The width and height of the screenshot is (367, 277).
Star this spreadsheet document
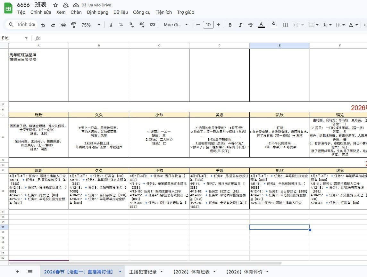[55, 5]
